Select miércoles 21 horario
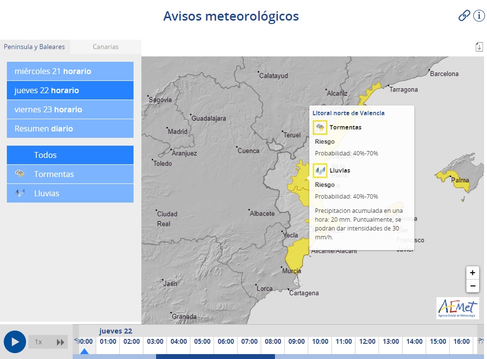This screenshot has width=487, height=359. (x=70, y=71)
